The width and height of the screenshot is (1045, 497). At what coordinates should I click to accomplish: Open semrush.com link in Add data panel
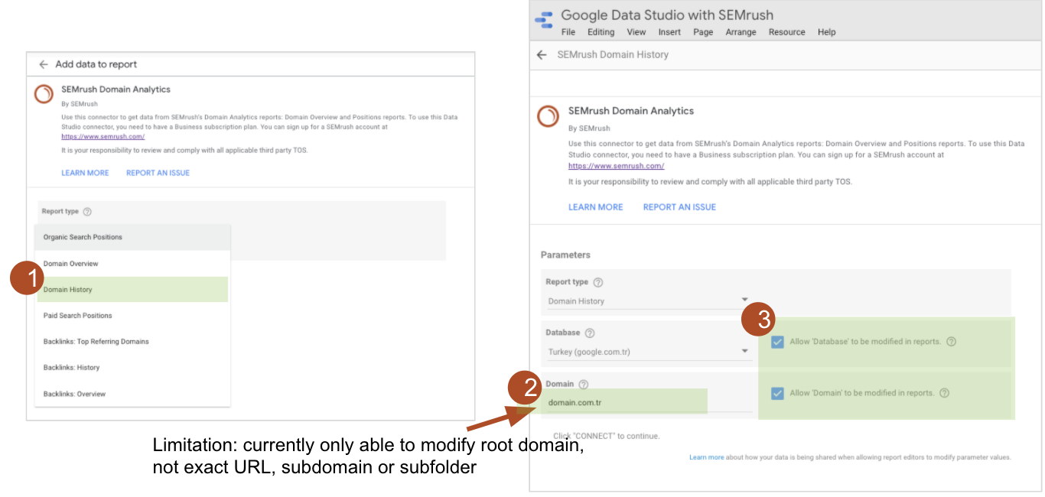103,137
